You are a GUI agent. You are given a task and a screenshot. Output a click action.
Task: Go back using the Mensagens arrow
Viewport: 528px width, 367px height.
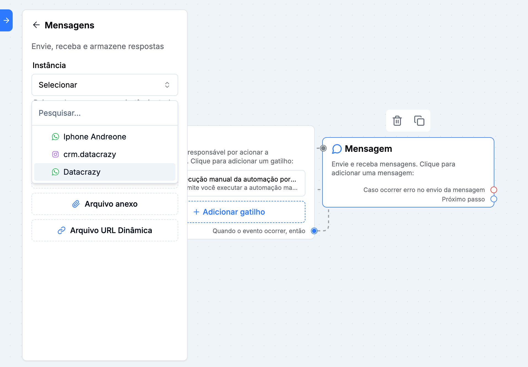pos(36,25)
